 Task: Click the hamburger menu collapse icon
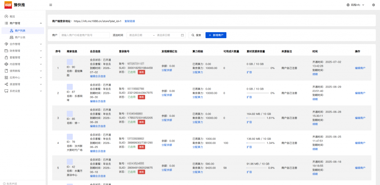[x=50, y=5]
